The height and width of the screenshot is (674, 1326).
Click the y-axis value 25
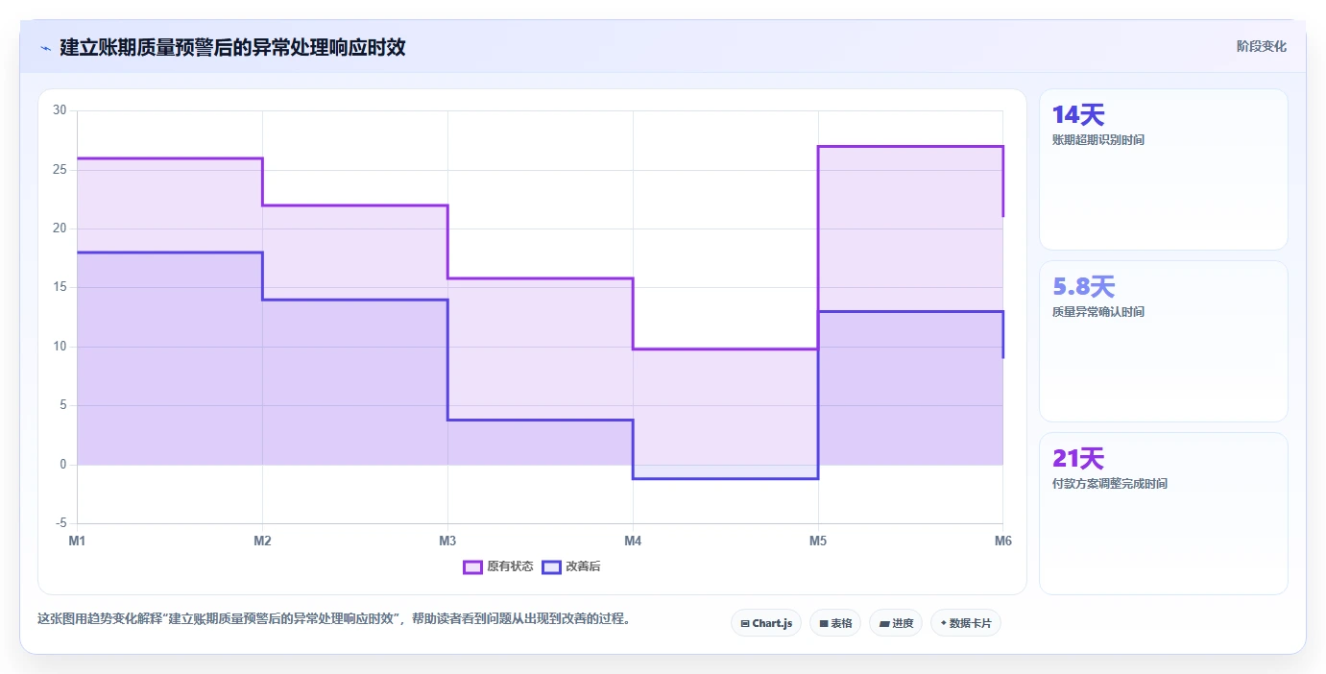(60, 170)
